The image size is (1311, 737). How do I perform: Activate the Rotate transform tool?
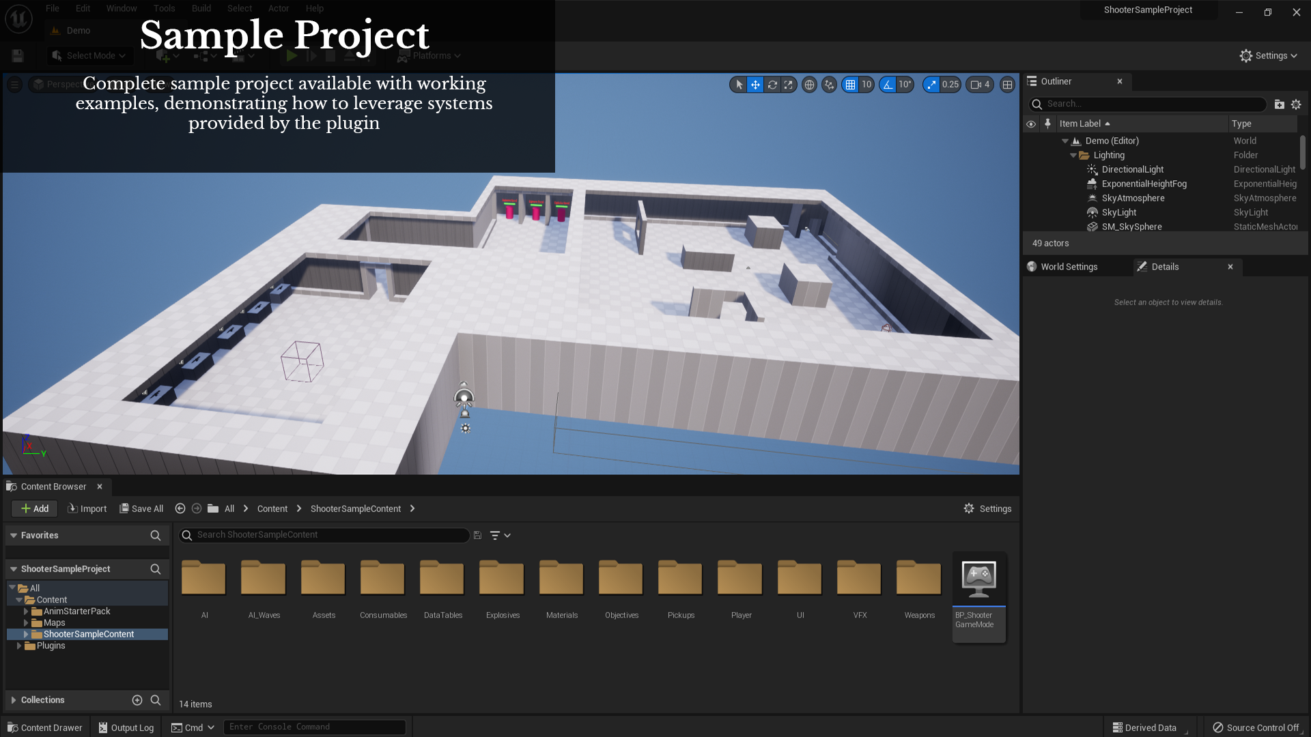[772, 85]
